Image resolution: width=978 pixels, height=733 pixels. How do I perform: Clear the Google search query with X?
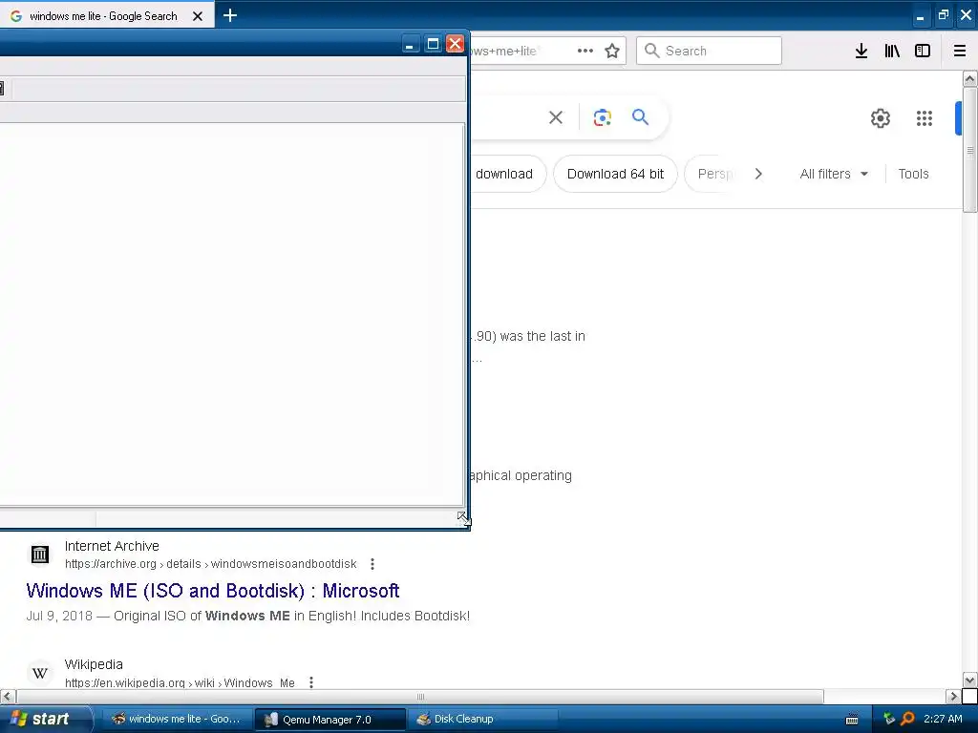pos(556,117)
